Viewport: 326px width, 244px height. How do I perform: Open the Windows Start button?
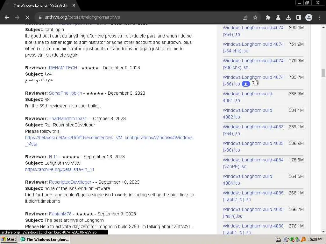coord(9,240)
